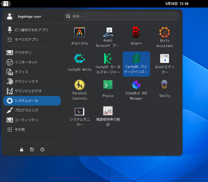Screen dimensions: 208x182
Task: Open the dconfエディター app
Action: 165,64
